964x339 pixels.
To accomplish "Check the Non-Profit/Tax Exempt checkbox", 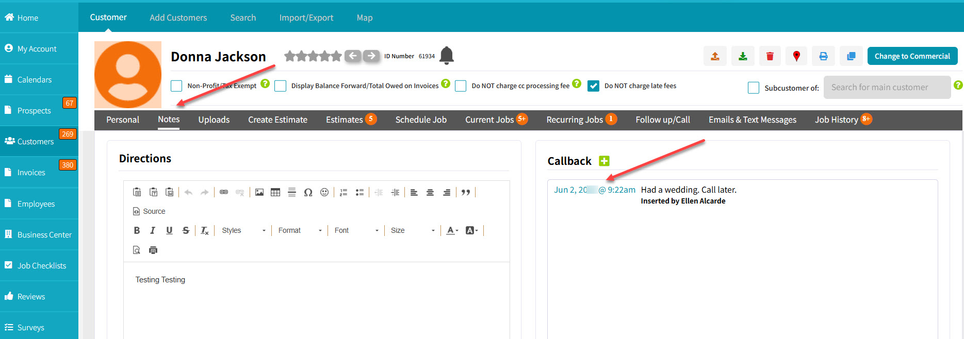I will tap(176, 86).
